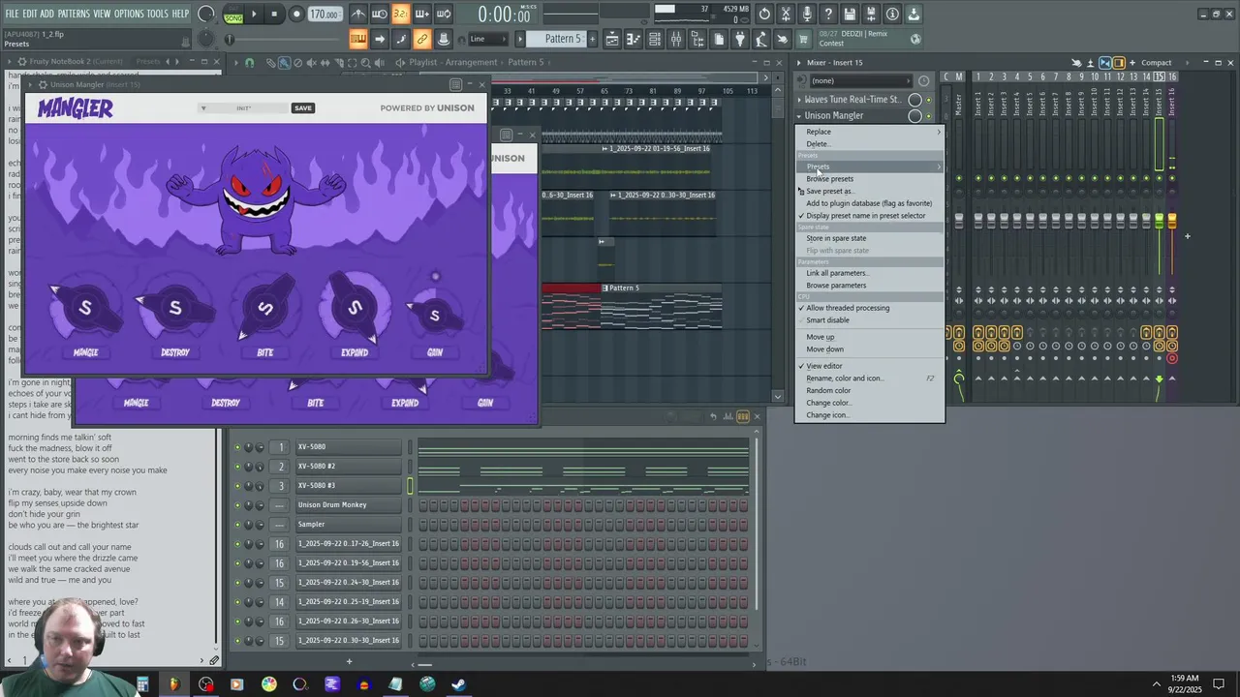Toggle the Waves Tune Real-Time slot enable LED
Screen dimensions: 1240x697
[x=929, y=100]
